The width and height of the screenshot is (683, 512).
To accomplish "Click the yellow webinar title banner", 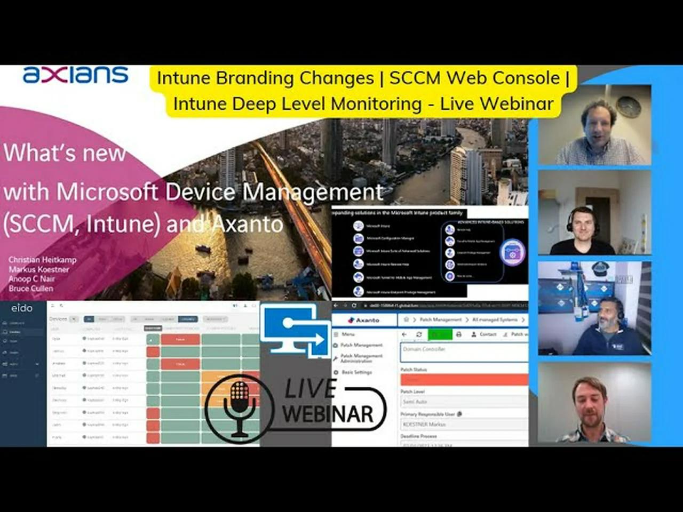I will coord(363,91).
